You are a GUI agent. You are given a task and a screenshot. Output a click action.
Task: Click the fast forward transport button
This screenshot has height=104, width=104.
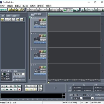[x=11, y=90]
